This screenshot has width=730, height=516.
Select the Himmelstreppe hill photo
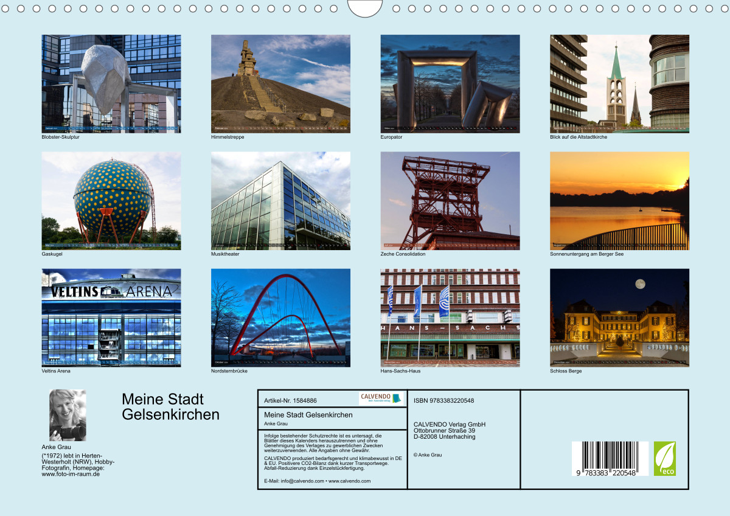click(x=280, y=83)
